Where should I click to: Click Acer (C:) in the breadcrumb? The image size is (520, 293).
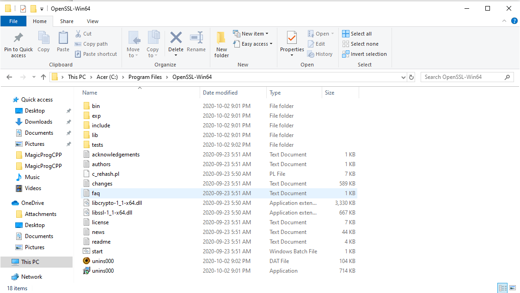pos(107,77)
